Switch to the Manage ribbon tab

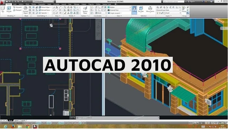point(77,4)
